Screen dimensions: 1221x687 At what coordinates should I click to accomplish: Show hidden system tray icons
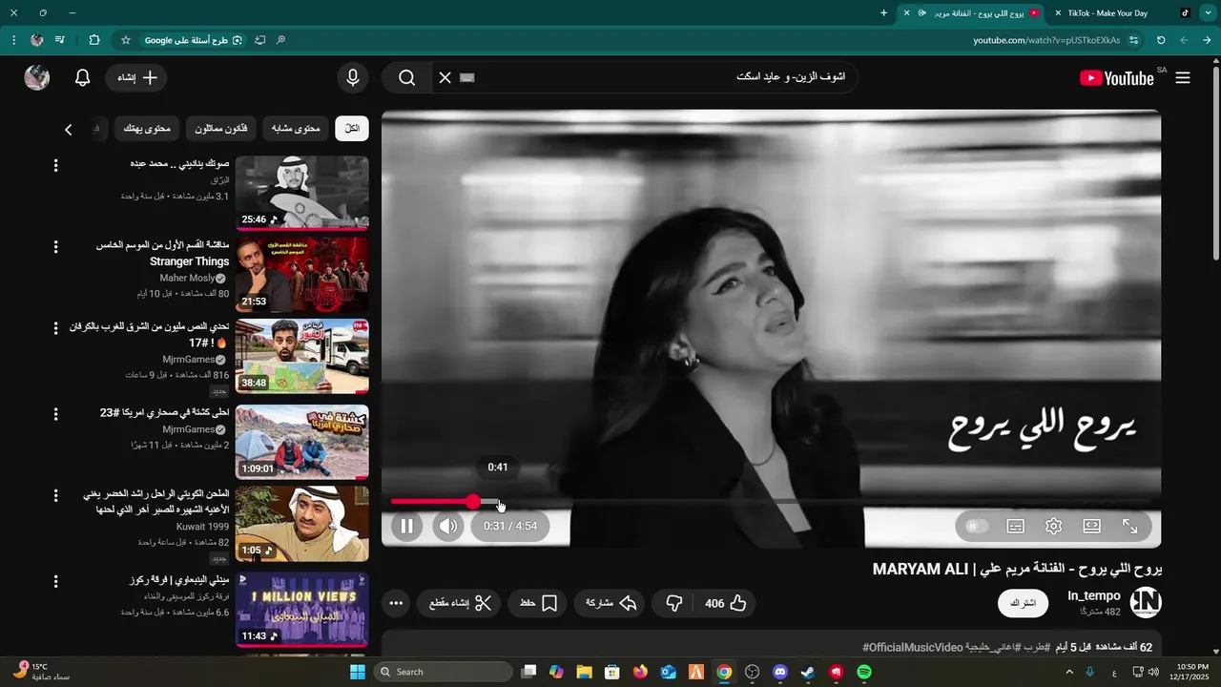(1068, 672)
